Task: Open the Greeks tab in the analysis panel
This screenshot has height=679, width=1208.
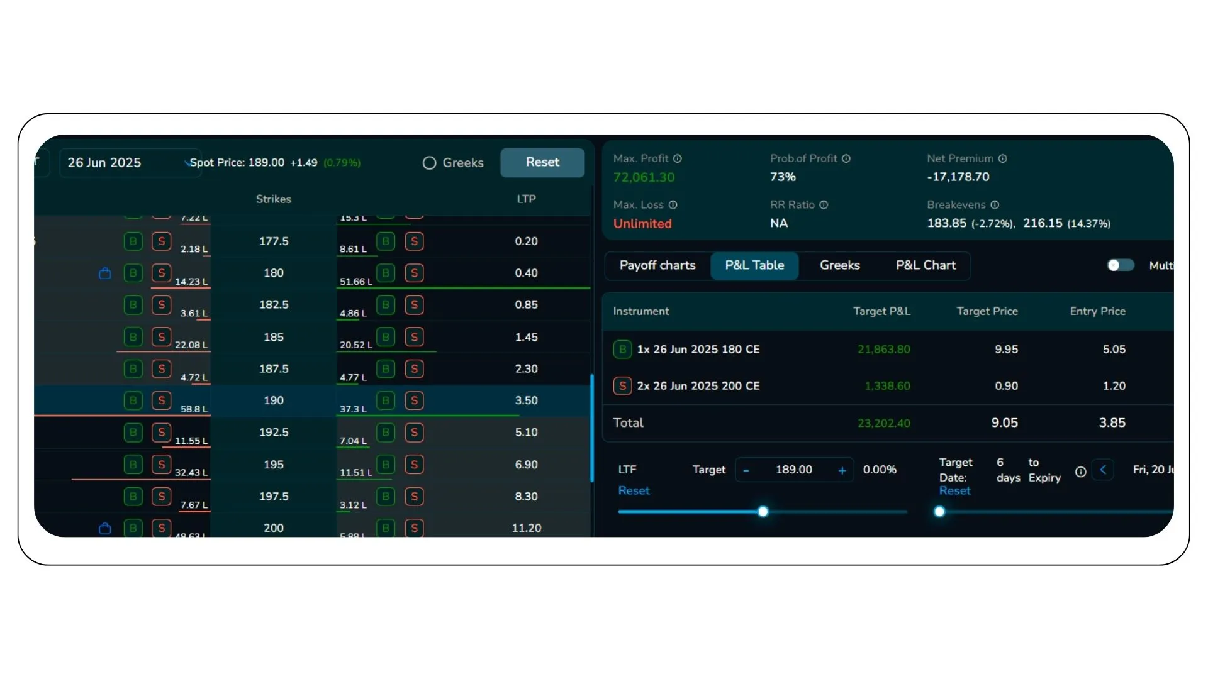Action: point(839,265)
